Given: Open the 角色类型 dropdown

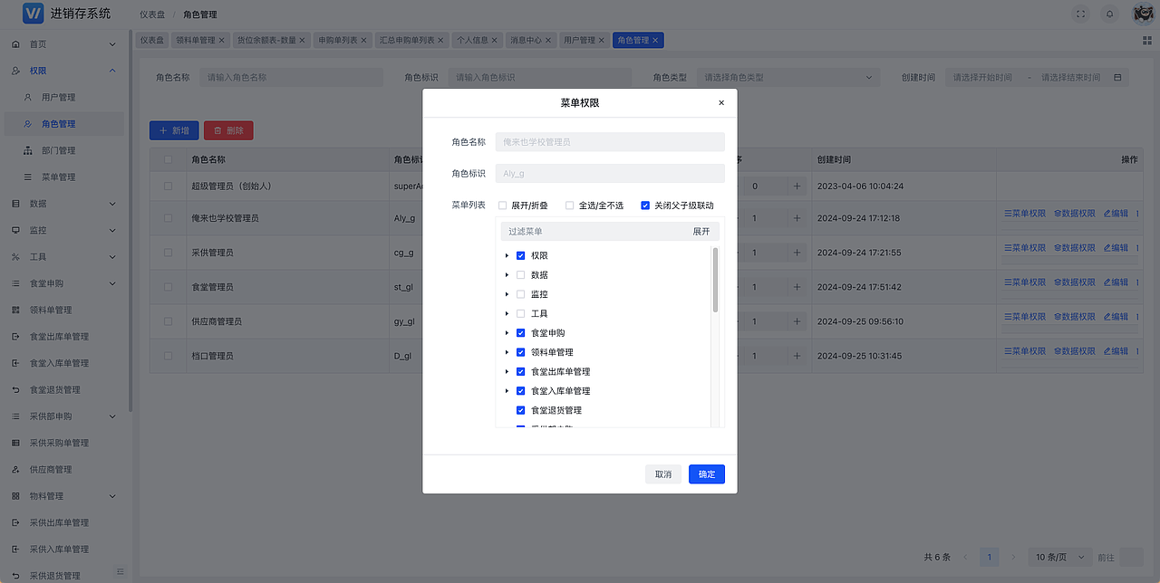Looking at the screenshot, I should pos(787,77).
